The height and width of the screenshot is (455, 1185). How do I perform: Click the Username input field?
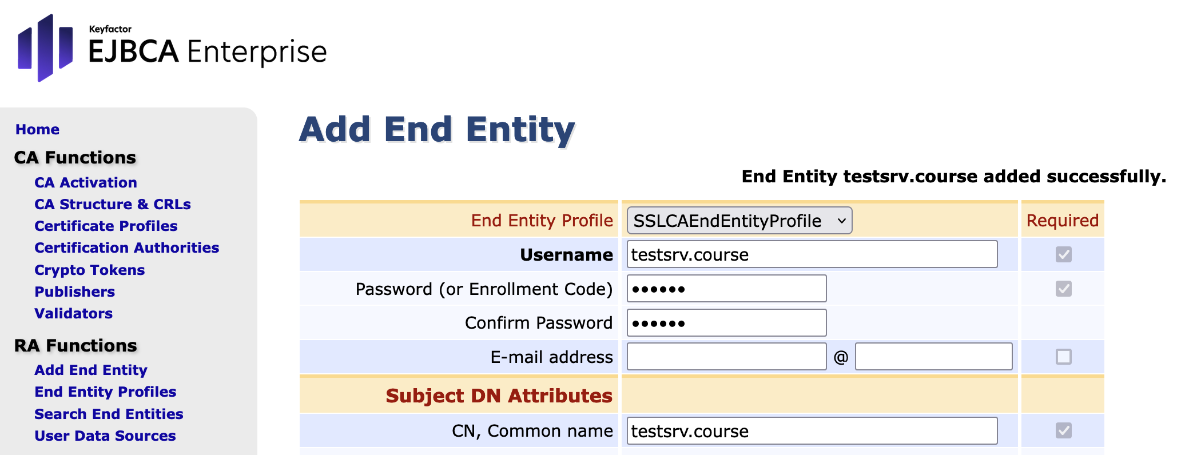[812, 254]
